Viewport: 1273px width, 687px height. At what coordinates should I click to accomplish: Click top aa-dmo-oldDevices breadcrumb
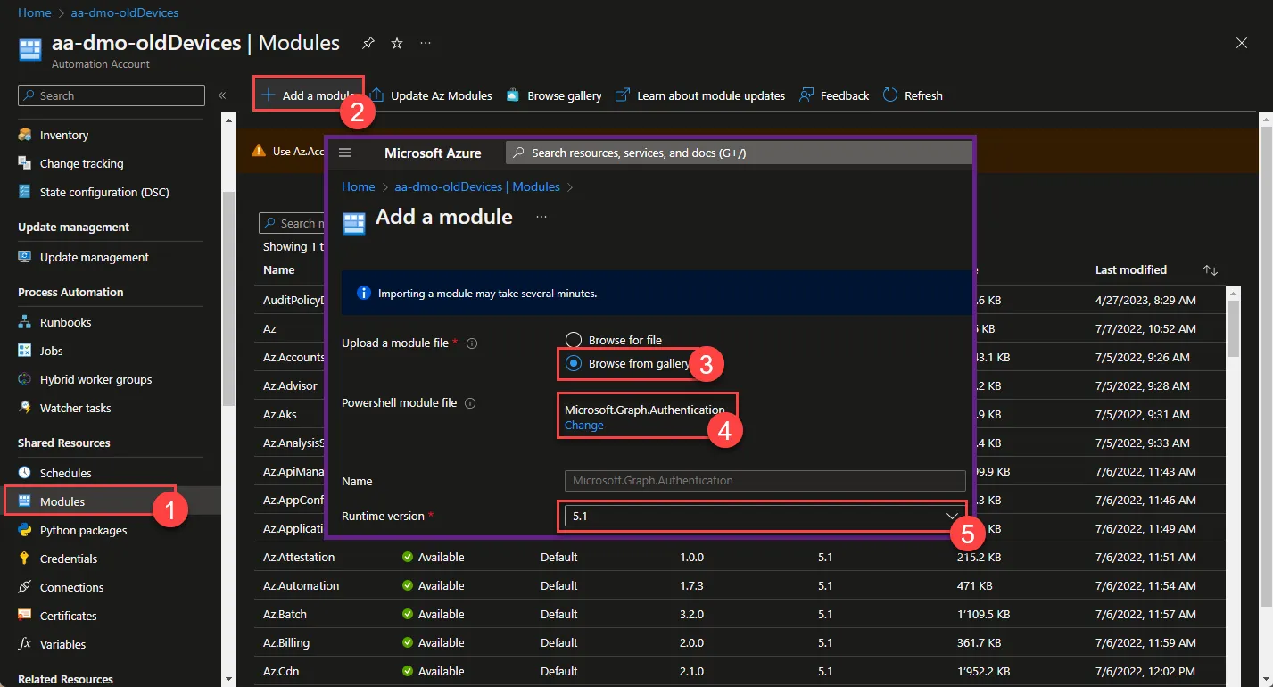(125, 12)
